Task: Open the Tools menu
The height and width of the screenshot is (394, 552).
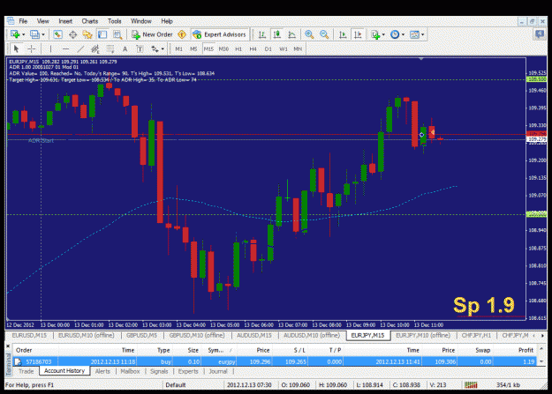Action: [115, 21]
